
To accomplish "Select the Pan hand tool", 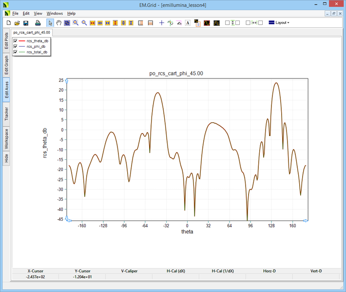I will point(59,23).
